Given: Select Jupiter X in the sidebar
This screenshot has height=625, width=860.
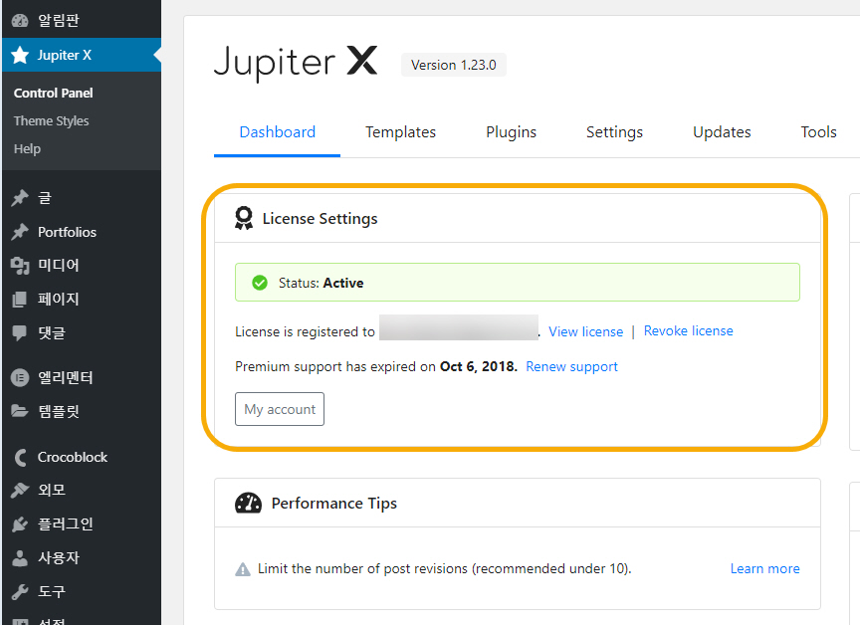Looking at the screenshot, I should [x=82, y=55].
